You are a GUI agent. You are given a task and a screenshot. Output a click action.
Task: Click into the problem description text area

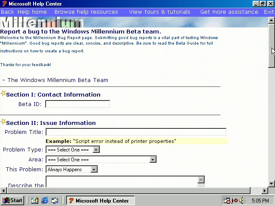(x=122, y=182)
